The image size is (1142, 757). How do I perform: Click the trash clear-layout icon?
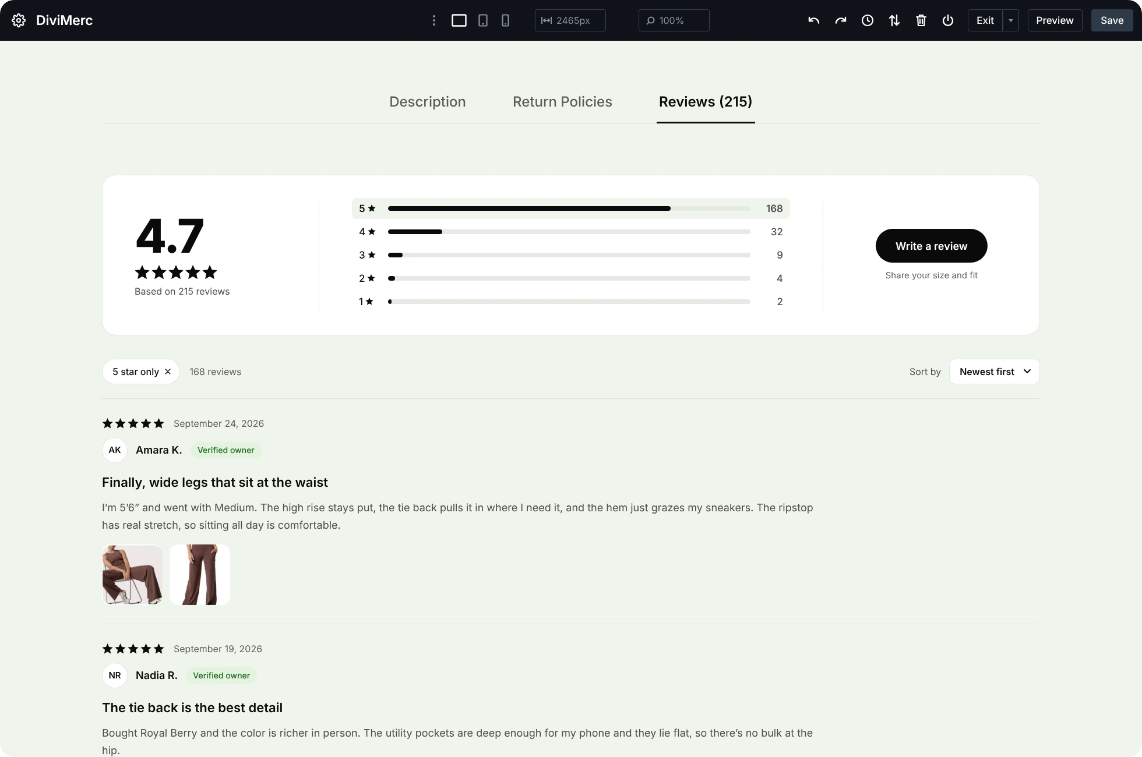click(921, 20)
